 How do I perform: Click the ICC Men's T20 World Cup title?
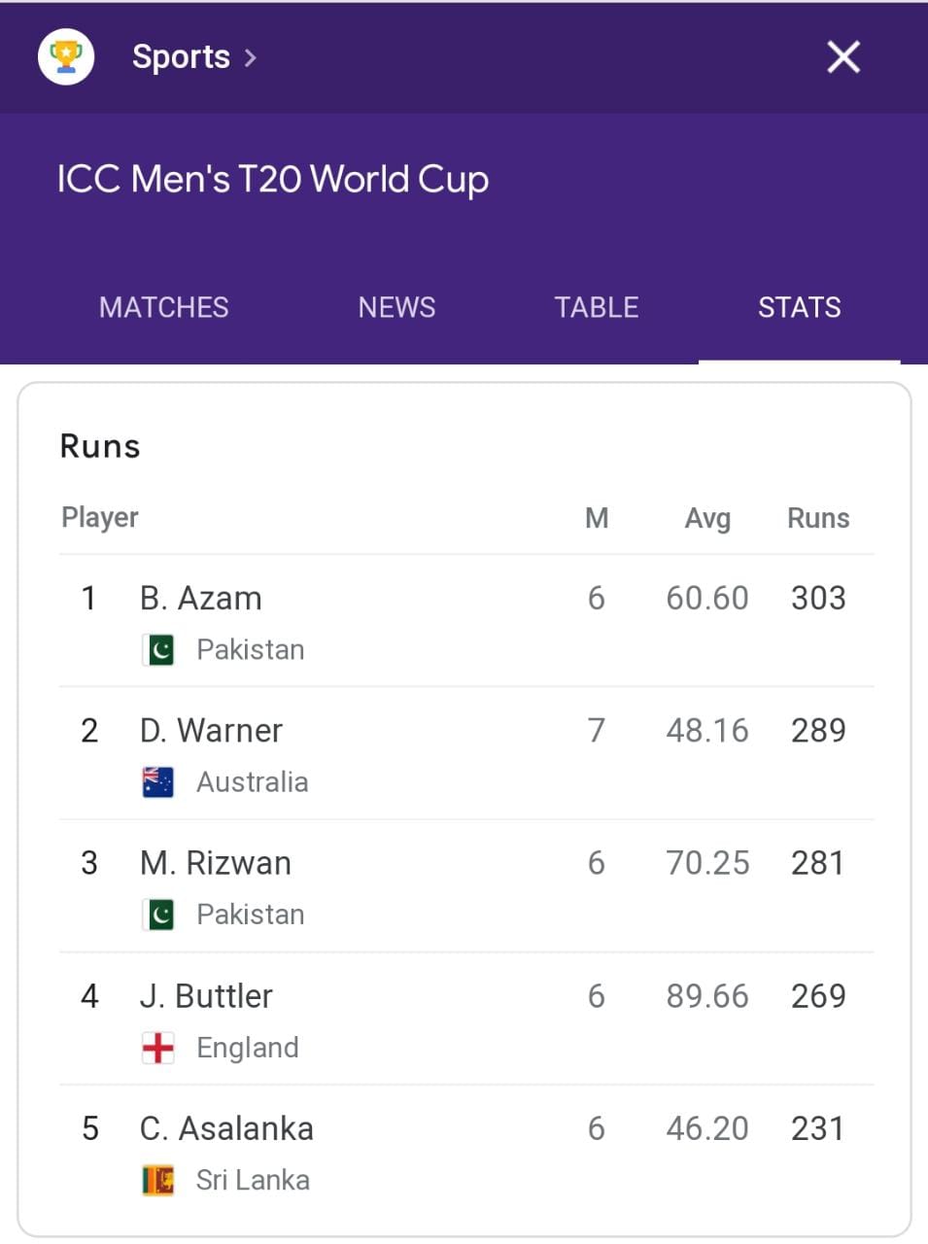(273, 180)
